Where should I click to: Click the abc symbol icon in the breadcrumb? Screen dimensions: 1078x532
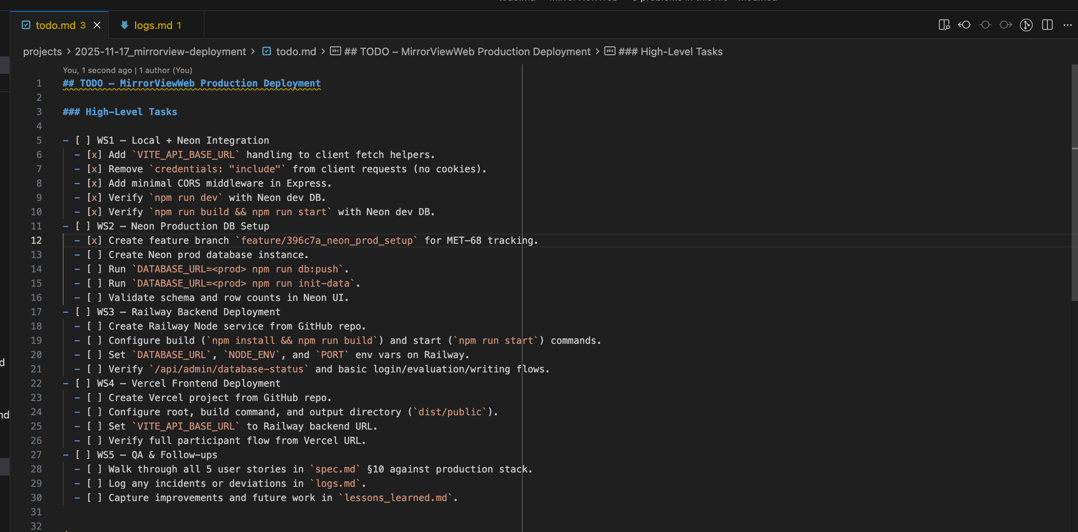pos(336,52)
